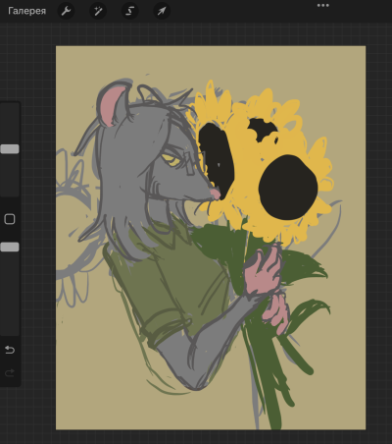392x444 pixels.
Task: Return to Галерея
Action: pos(26,11)
